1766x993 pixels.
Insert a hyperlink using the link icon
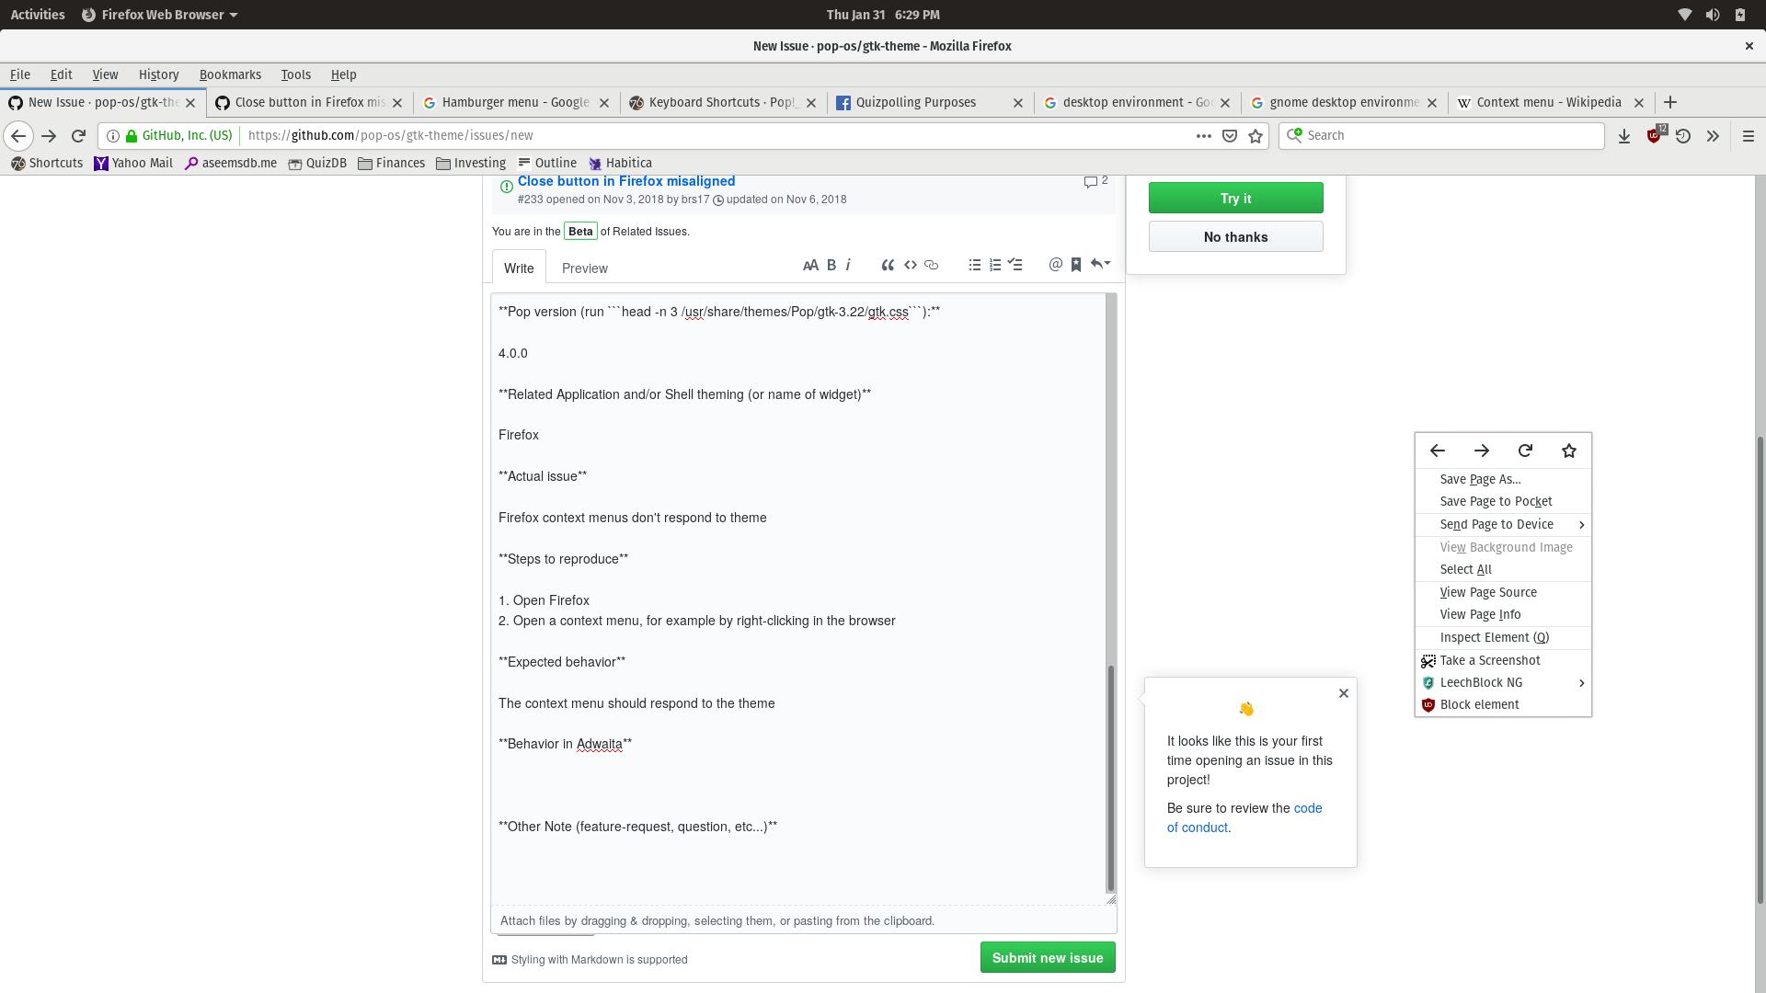pyautogui.click(x=932, y=265)
